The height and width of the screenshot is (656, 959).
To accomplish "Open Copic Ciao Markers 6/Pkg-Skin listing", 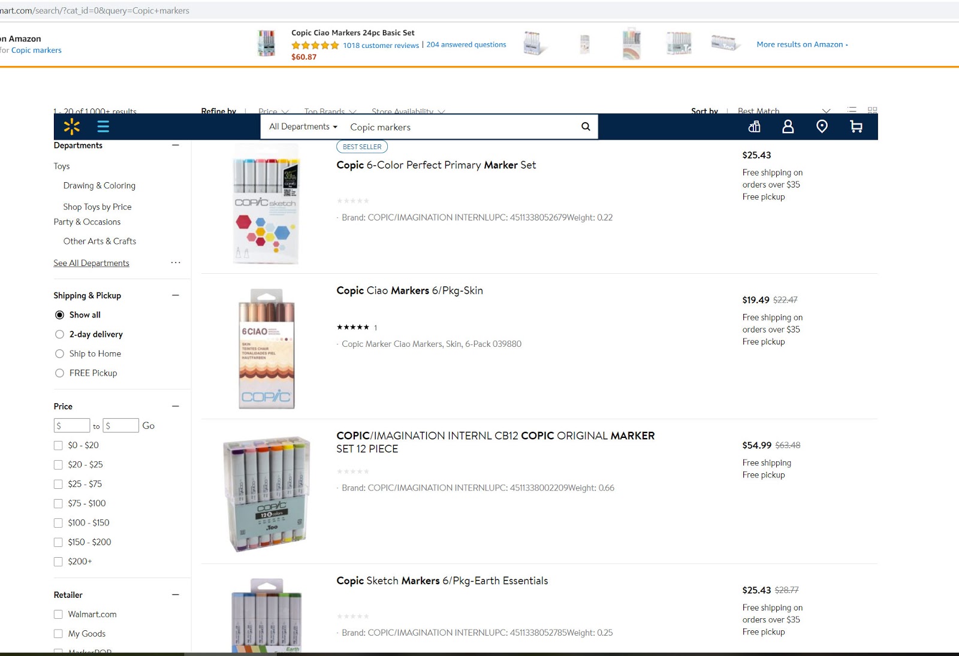I will pyautogui.click(x=409, y=291).
